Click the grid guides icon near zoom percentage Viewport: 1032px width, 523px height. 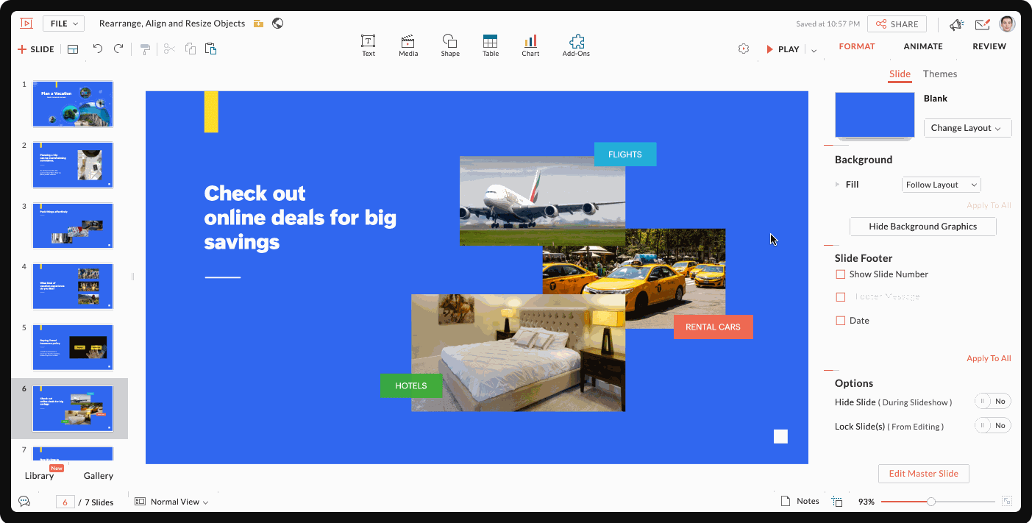837,502
